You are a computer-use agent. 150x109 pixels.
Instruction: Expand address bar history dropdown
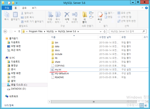click(101, 32)
